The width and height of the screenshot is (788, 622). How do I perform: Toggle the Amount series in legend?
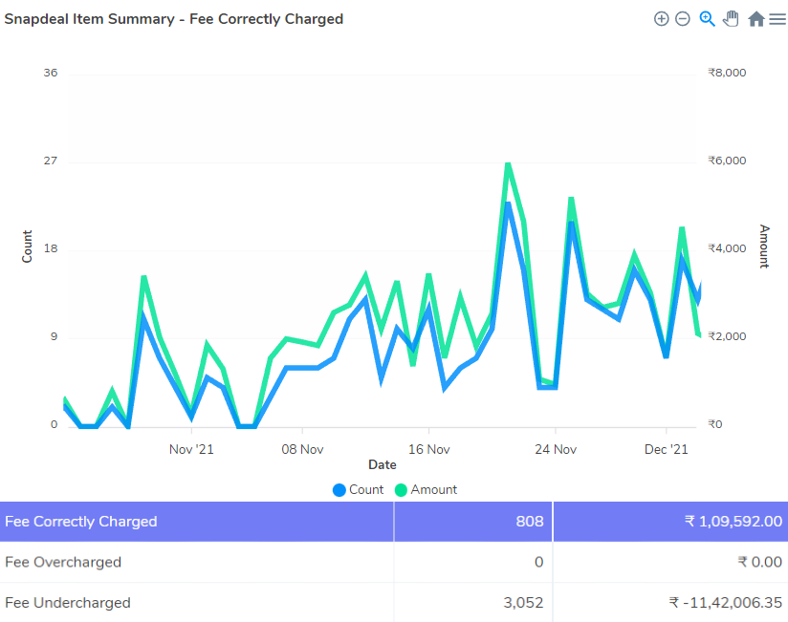point(427,489)
